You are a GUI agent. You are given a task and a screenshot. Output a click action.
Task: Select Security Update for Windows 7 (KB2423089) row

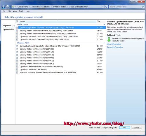[x=60, y=58]
